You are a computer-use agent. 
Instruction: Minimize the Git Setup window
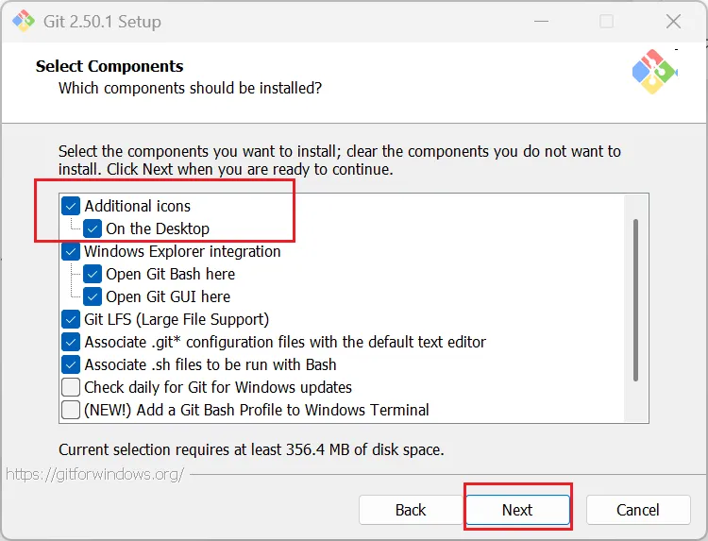click(x=540, y=21)
